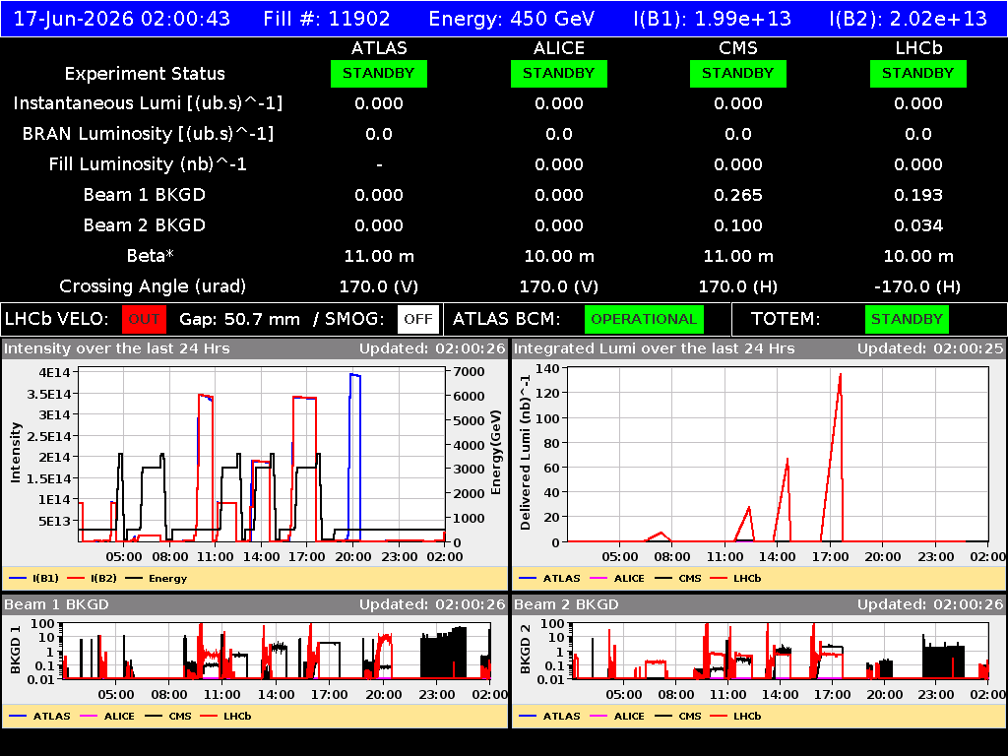Click the ATLAS STANDBY status indicator
Viewport: 1008px width, 756px height.
(x=379, y=74)
